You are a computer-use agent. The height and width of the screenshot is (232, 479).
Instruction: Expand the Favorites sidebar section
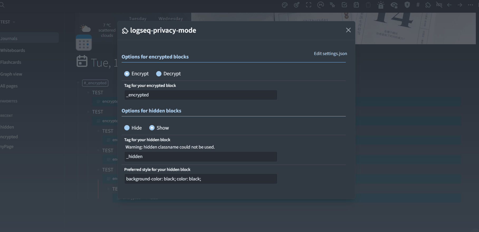pyautogui.click(x=9, y=101)
